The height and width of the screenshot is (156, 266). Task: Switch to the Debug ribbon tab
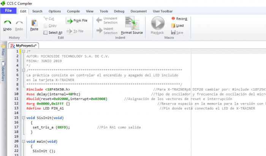(x=119, y=11)
